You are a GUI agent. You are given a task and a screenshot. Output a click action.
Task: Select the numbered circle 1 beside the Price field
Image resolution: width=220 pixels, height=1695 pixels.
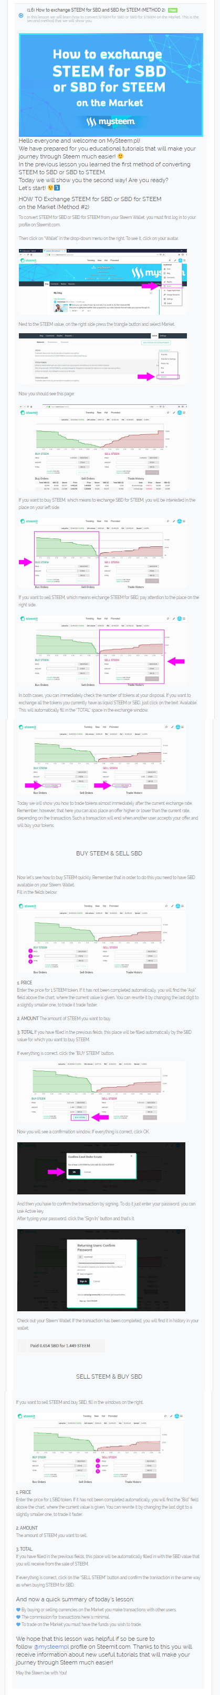[31, 951]
